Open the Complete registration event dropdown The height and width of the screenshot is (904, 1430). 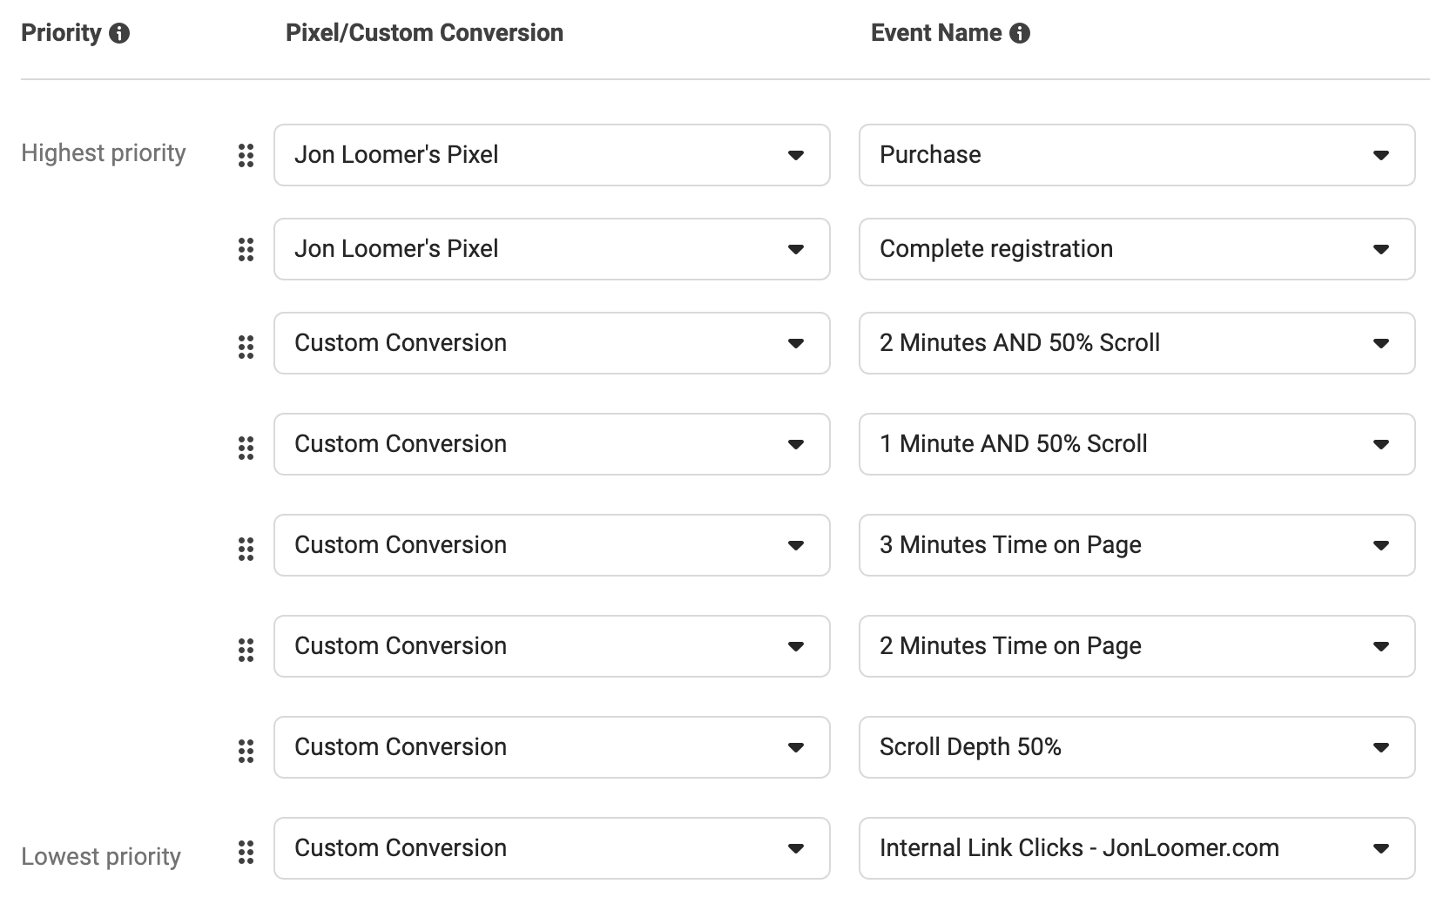coord(1137,249)
